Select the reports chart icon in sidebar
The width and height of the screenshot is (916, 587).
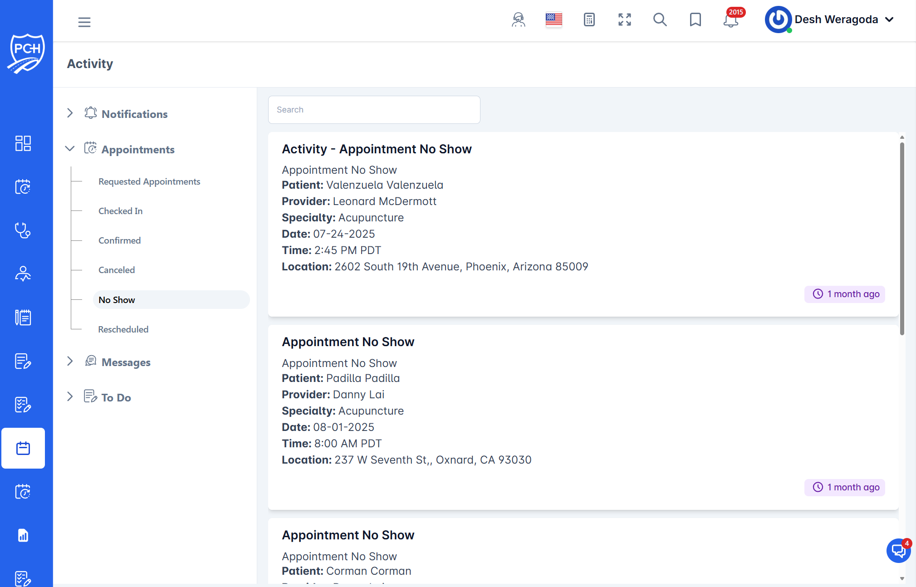(x=23, y=536)
